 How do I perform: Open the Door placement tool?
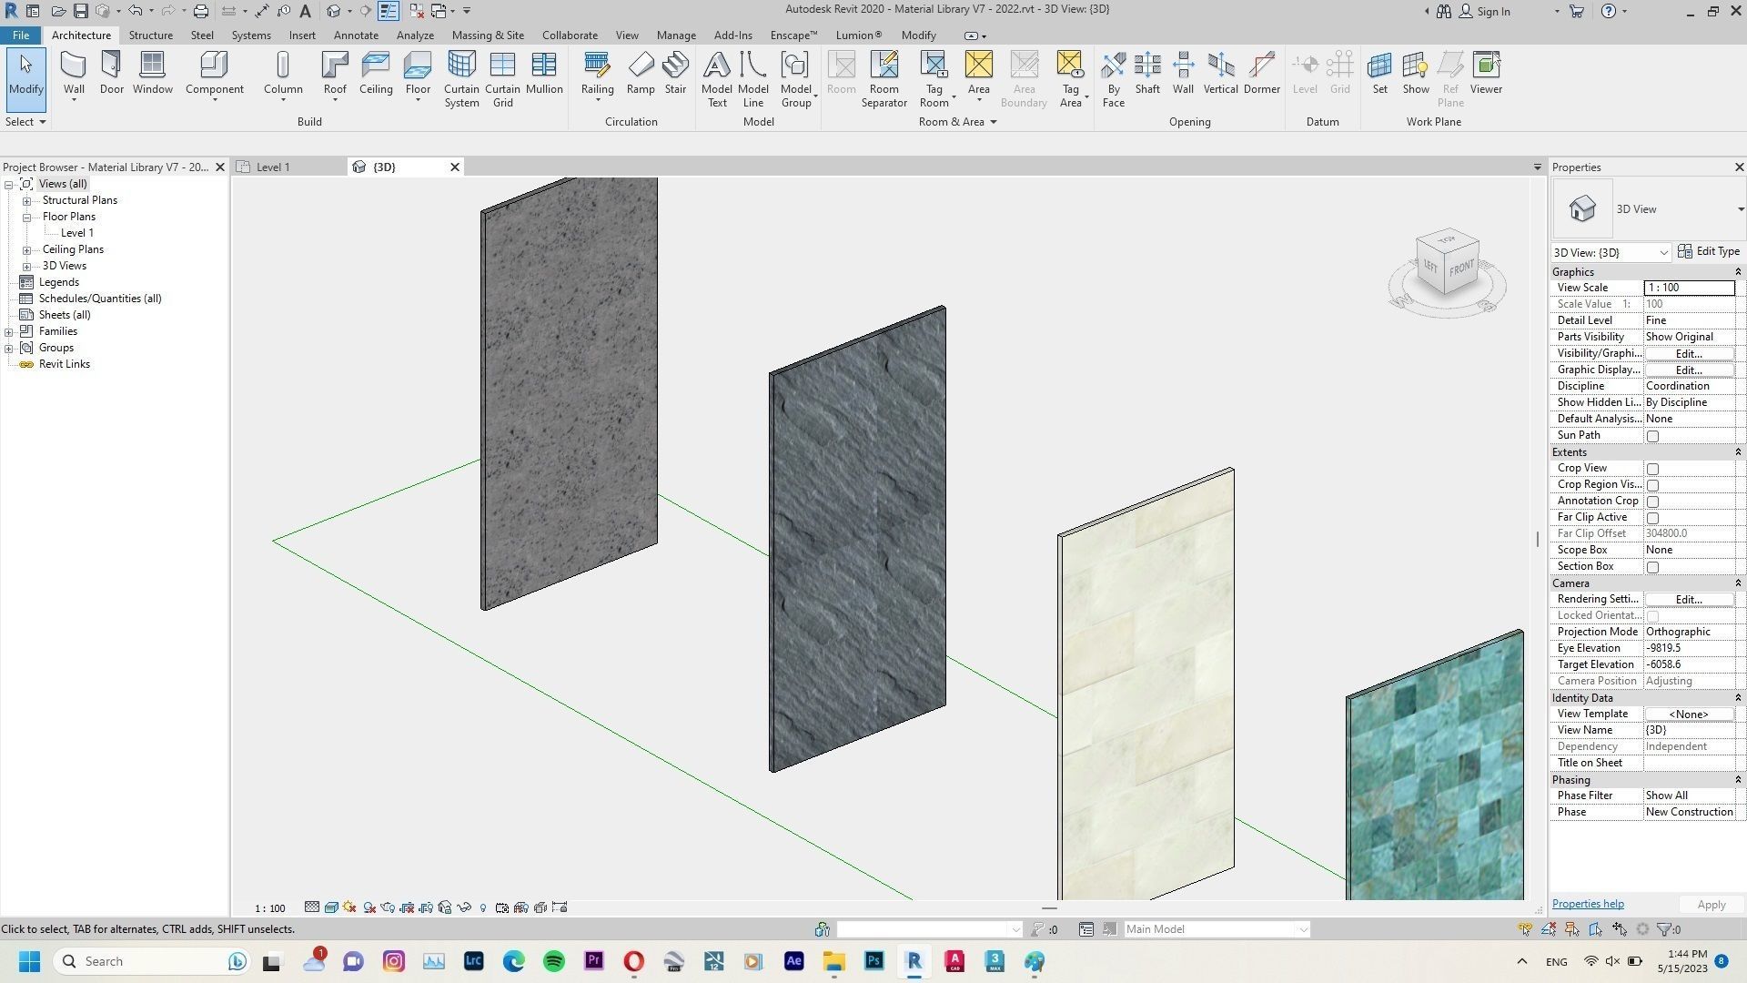(111, 73)
